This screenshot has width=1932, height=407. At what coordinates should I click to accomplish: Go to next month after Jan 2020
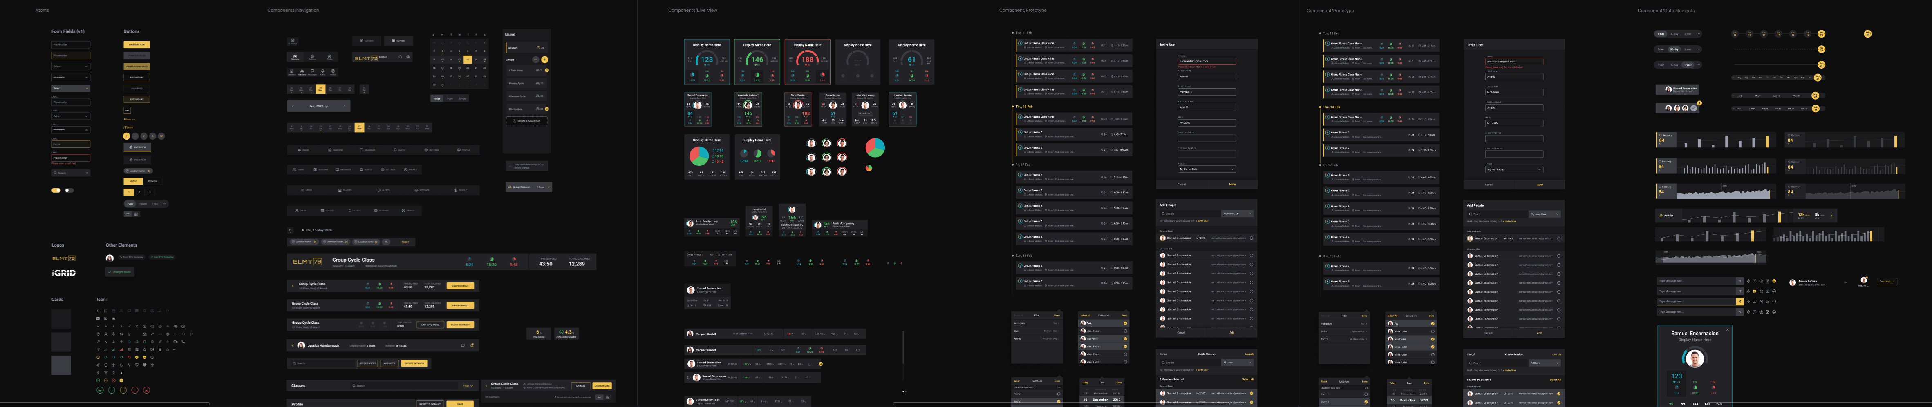coord(344,107)
